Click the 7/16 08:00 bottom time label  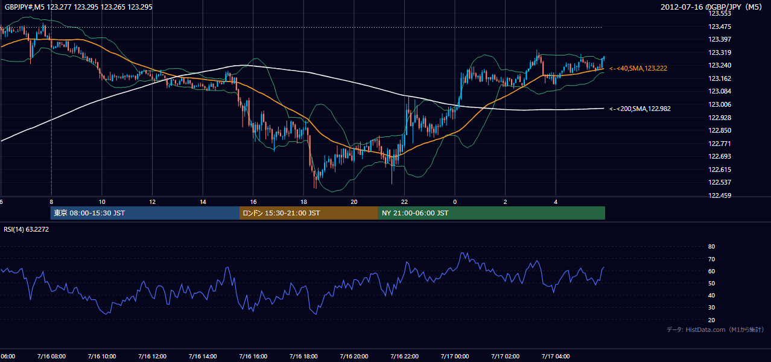[51, 356]
